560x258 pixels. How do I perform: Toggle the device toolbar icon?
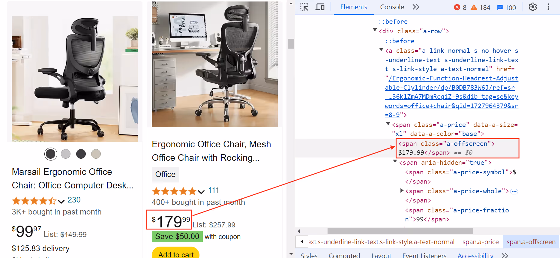coord(320,7)
